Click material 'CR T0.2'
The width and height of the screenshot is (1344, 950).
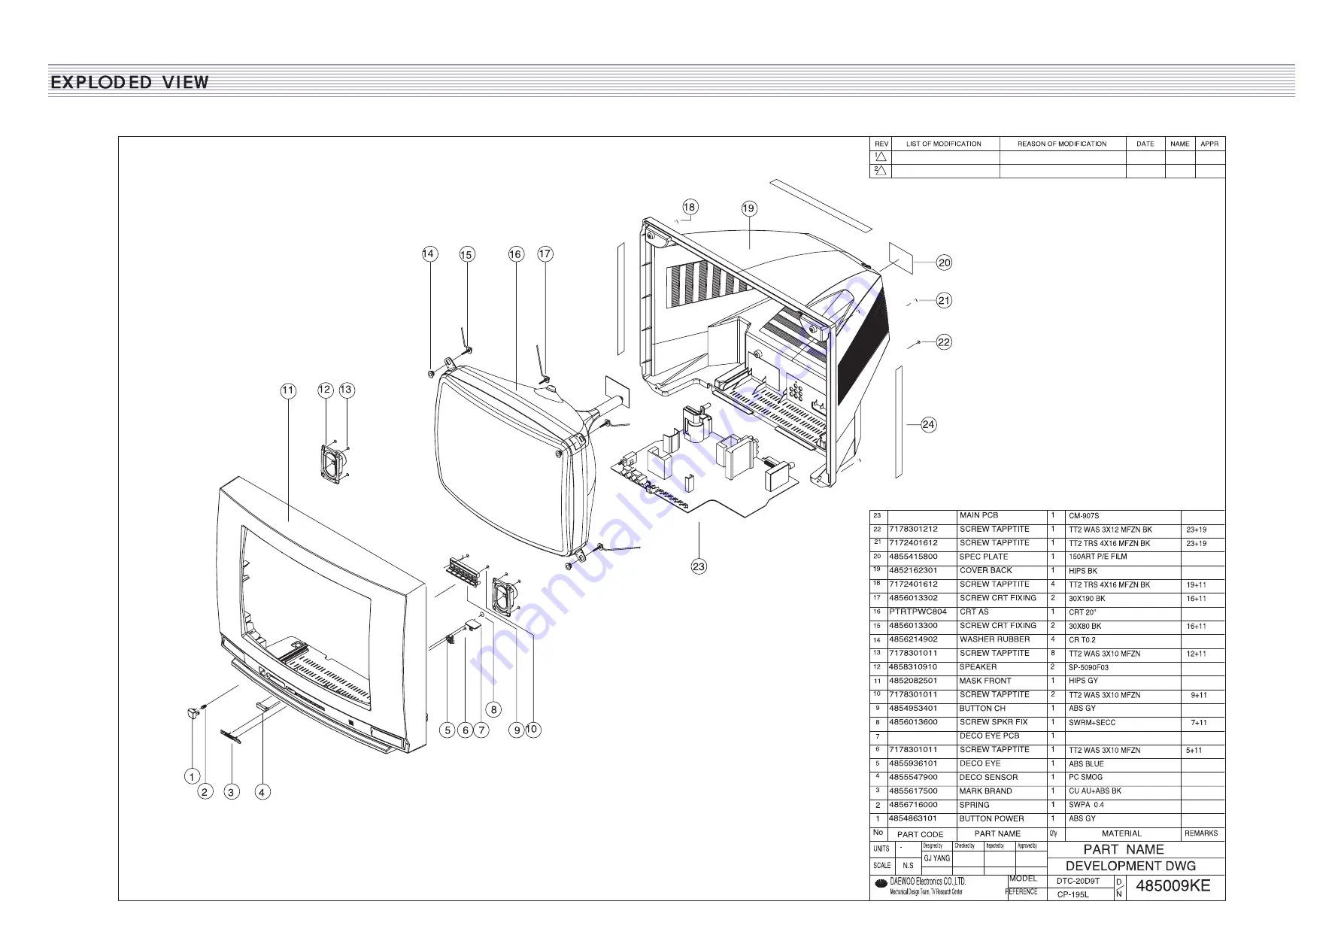(x=1082, y=640)
